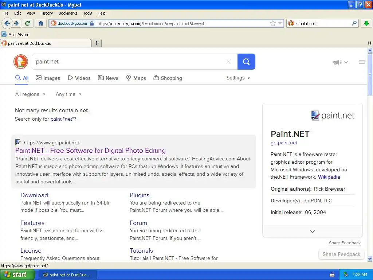This screenshot has width=373, height=280.
Task: Open the Wikipedia link in info panel
Action: pyautogui.click(x=329, y=177)
